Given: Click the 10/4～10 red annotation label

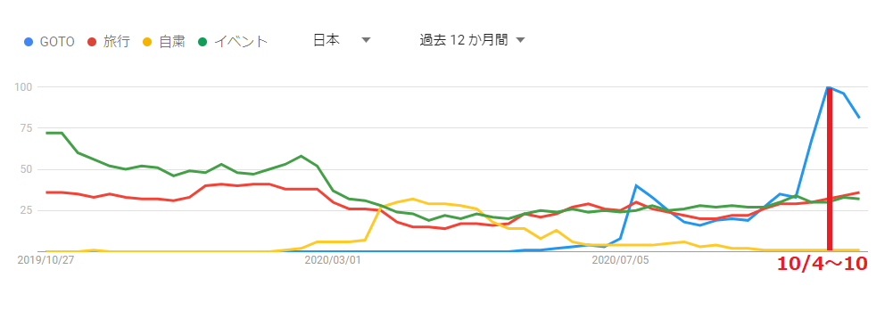Looking at the screenshot, I should tap(823, 264).
